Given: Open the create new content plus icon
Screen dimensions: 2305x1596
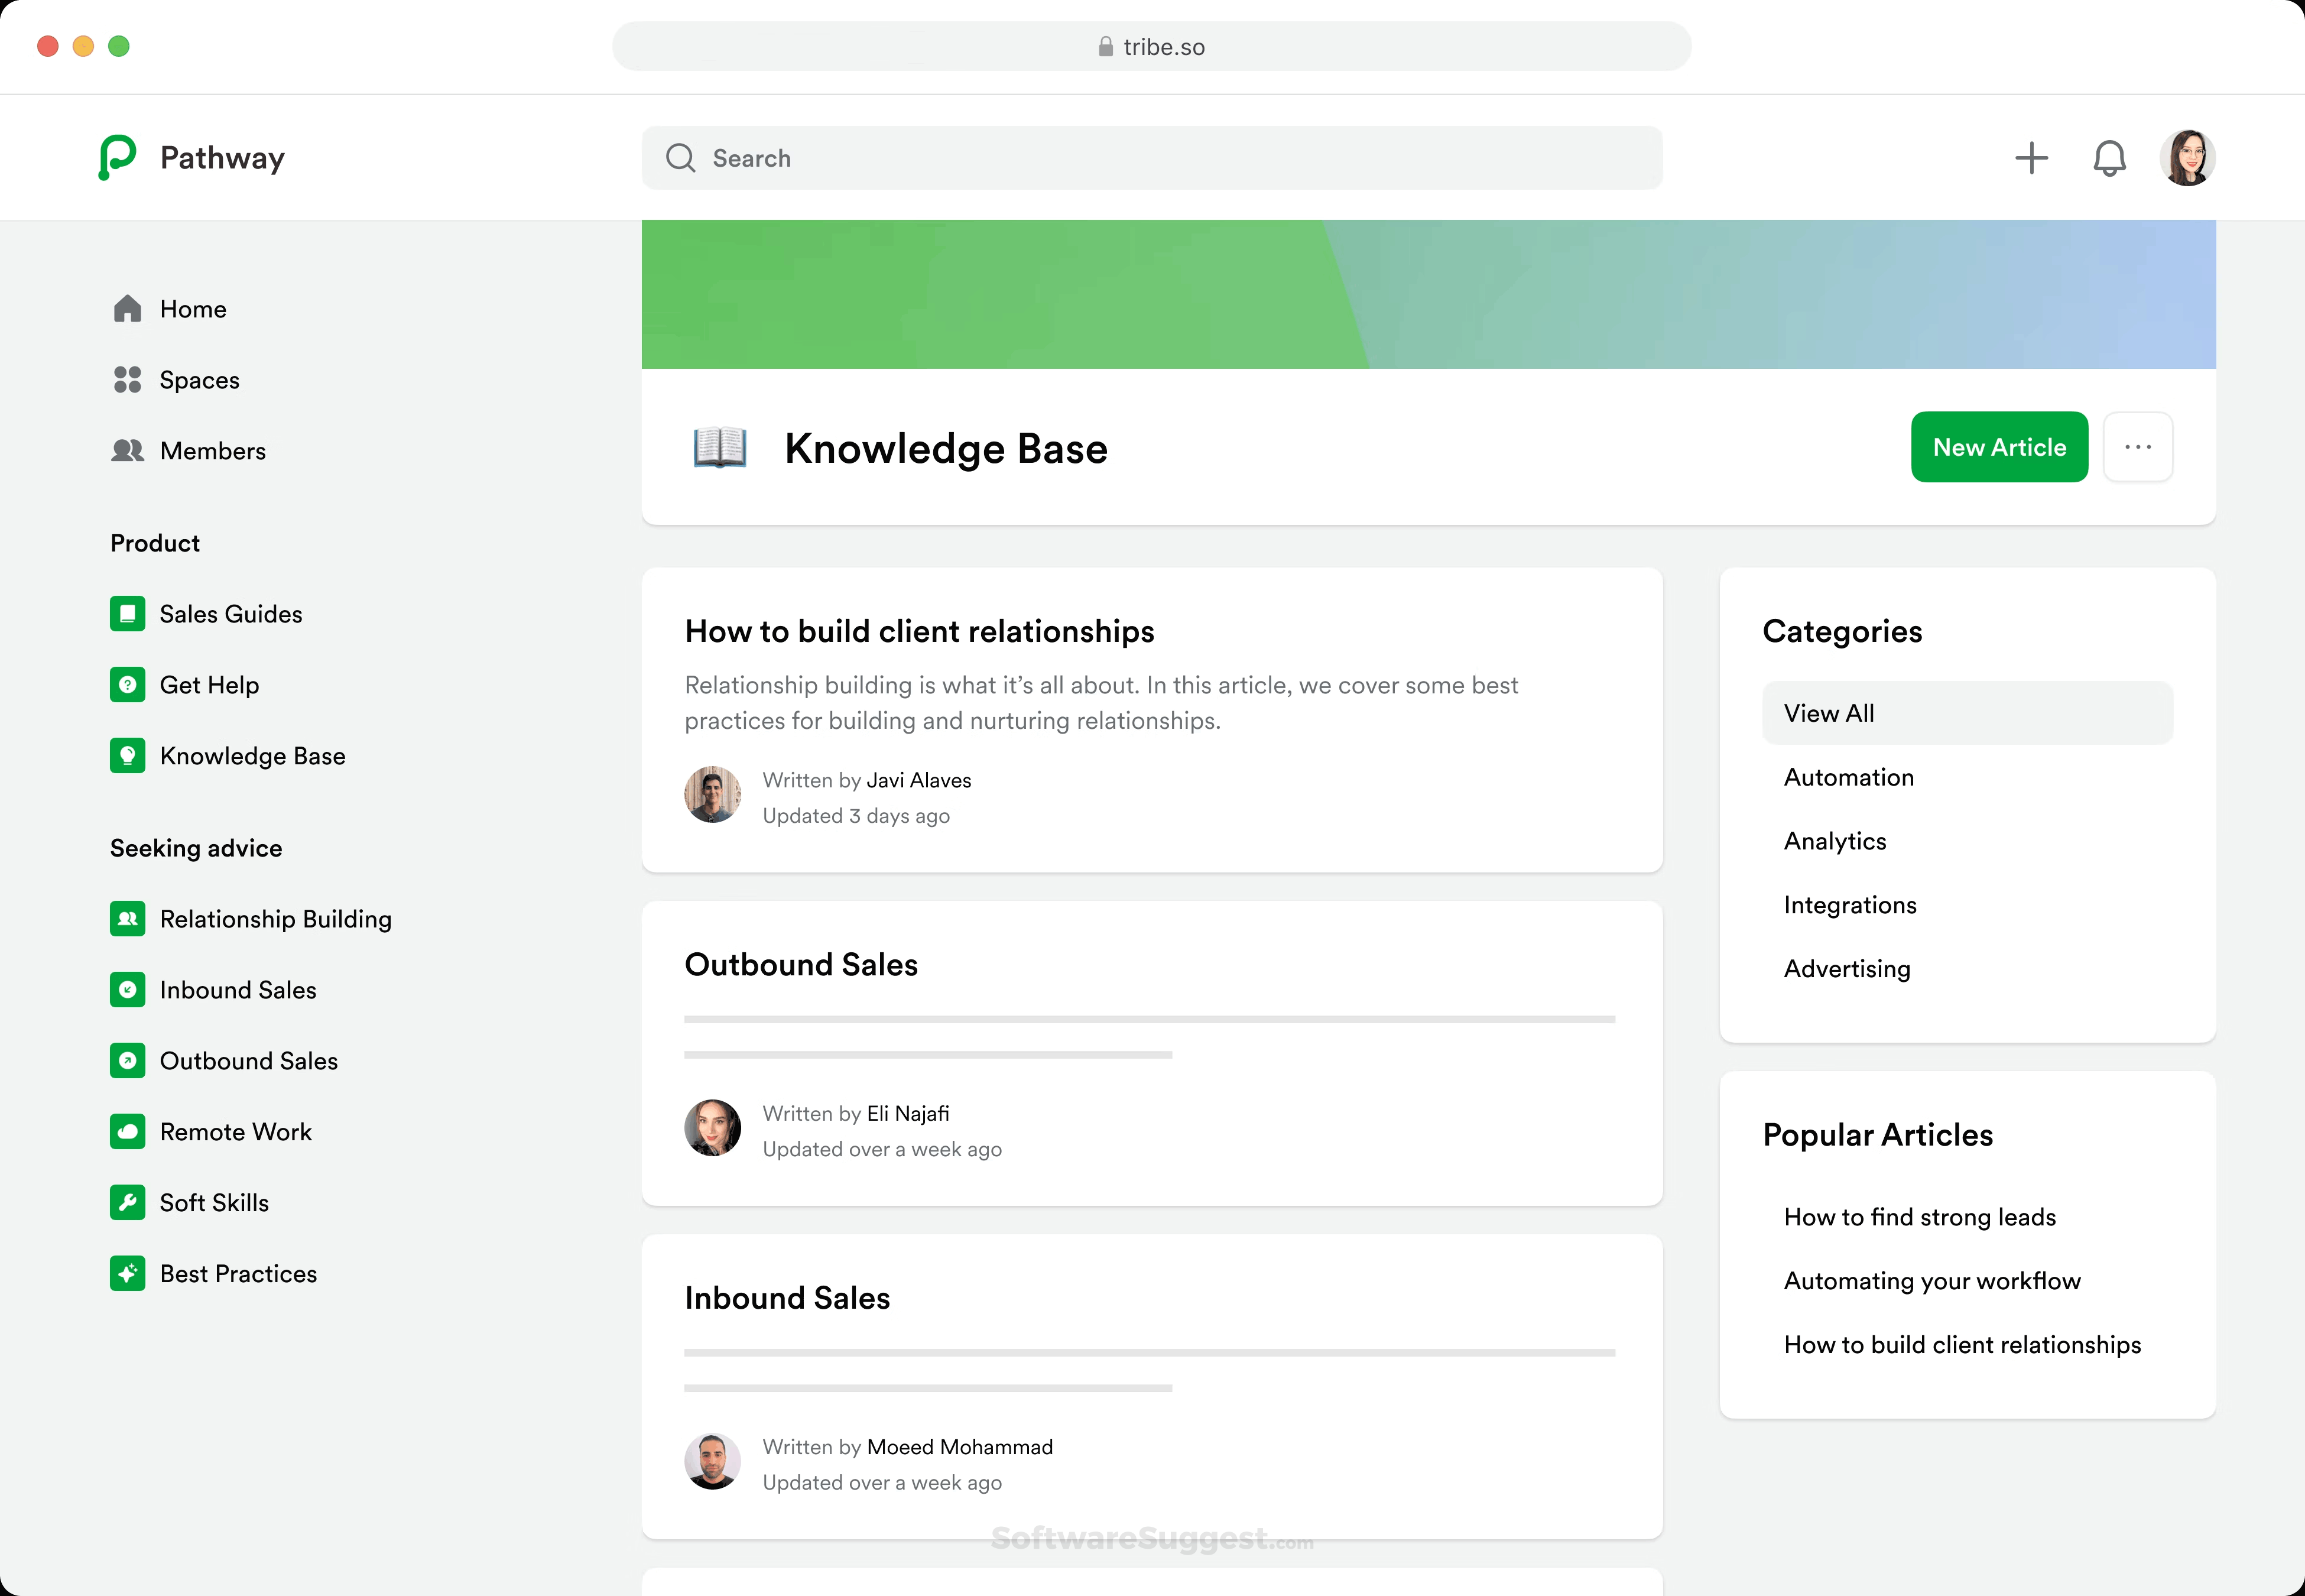Looking at the screenshot, I should click(x=2031, y=157).
